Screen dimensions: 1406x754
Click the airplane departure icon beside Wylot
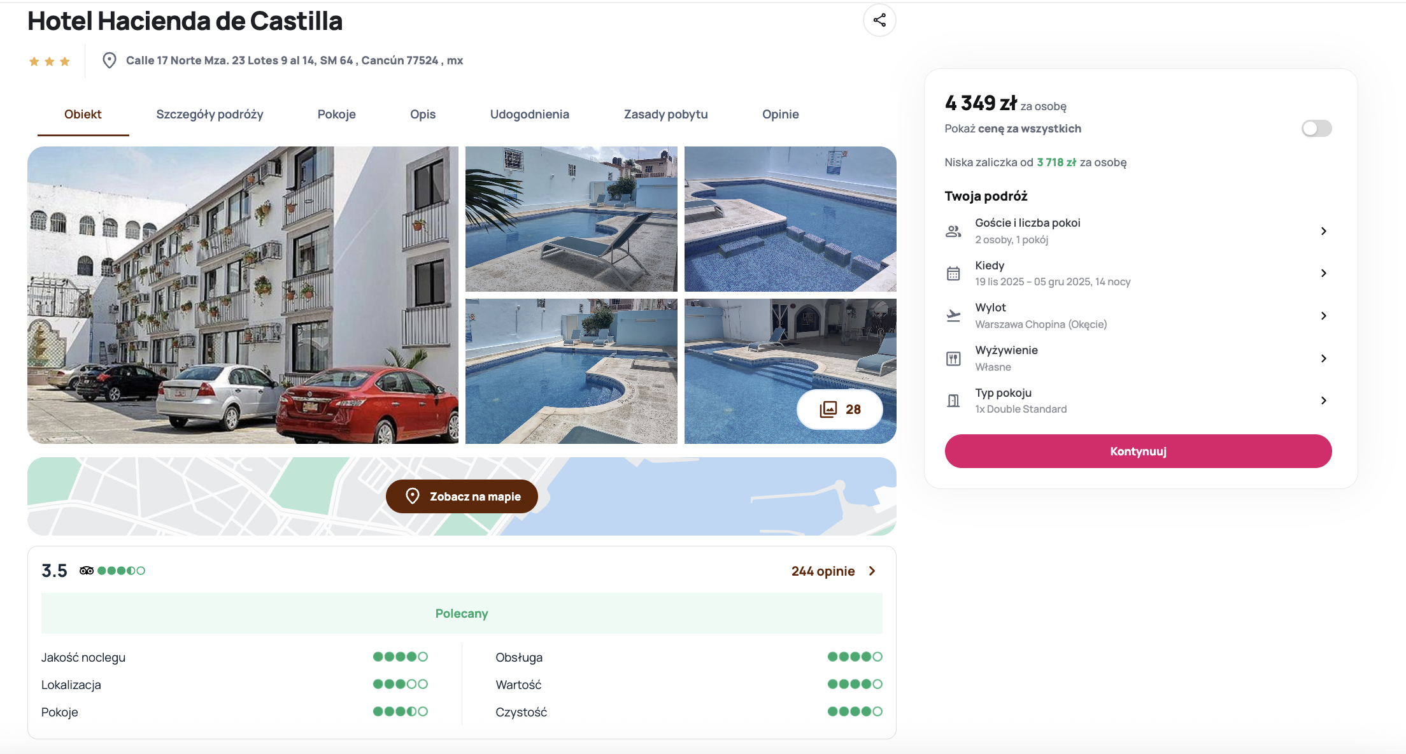(x=953, y=316)
